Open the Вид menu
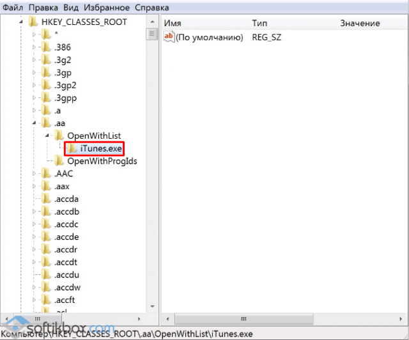This screenshot has height=340, width=409. point(71,8)
